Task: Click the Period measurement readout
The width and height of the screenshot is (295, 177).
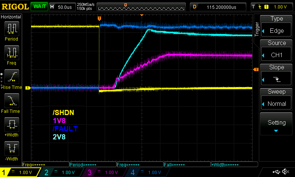Action: click(93, 165)
